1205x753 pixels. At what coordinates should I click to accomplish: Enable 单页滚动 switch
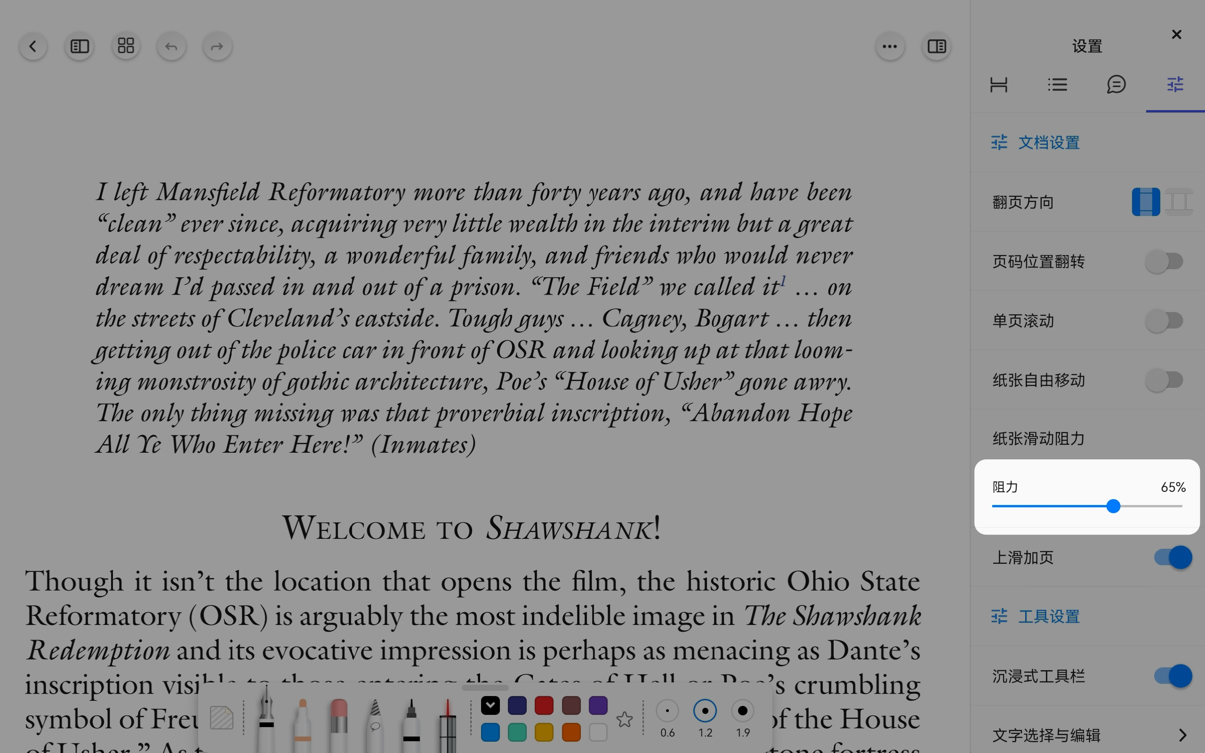pyautogui.click(x=1164, y=320)
